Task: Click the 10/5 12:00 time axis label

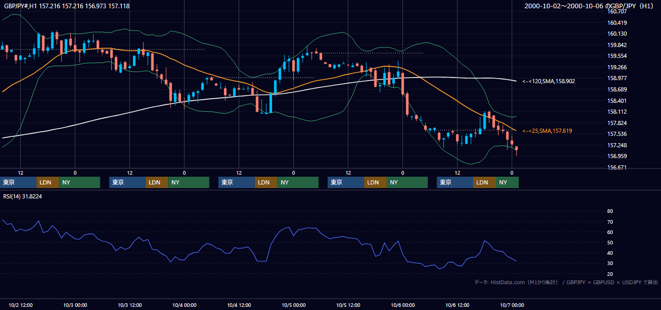Action: 348,305
